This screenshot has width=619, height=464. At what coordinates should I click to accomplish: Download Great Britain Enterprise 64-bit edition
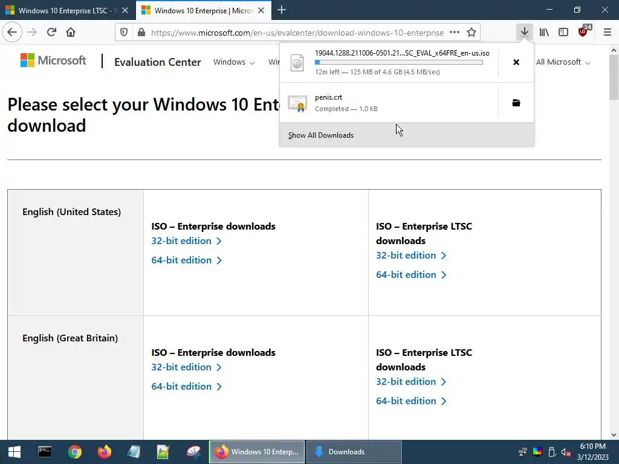tap(186, 386)
